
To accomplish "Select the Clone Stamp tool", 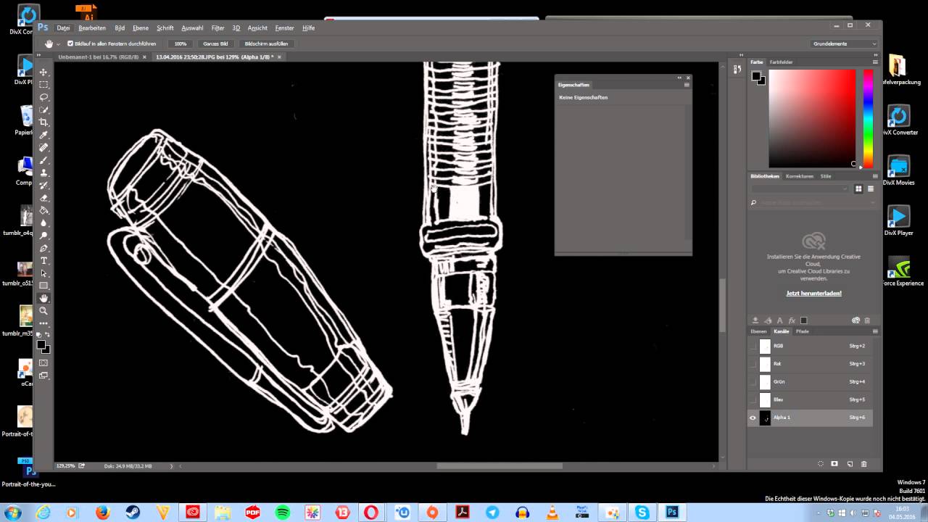I will tap(43, 173).
